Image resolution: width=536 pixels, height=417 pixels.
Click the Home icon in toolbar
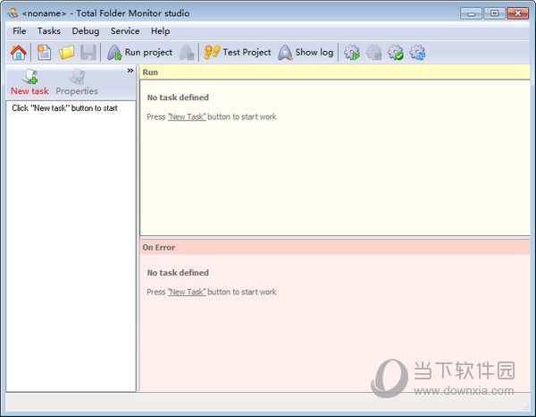pos(19,53)
